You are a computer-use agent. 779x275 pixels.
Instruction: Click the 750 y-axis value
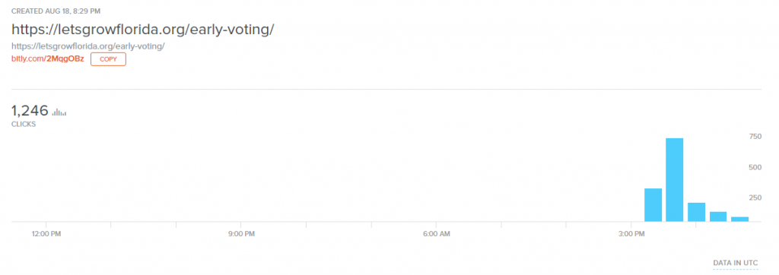coord(755,137)
